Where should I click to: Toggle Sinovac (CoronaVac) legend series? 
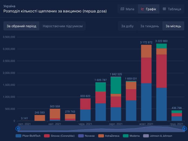click(60, 136)
